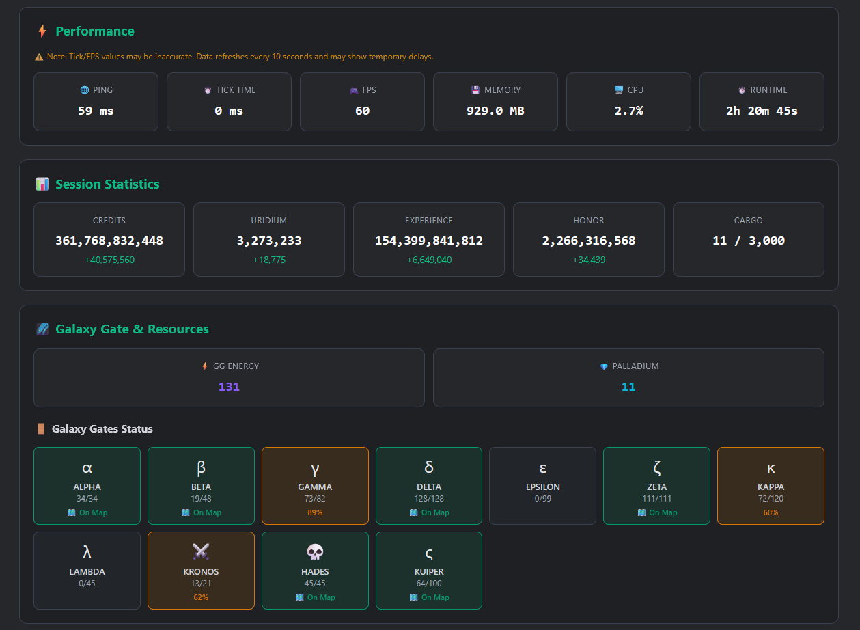
Task: Click the warning triangle in the note
Action: 39,57
